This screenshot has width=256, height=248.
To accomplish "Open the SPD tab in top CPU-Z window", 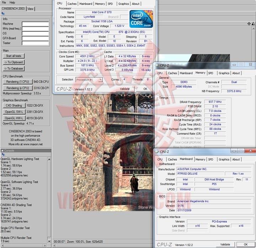I will (110, 4).
